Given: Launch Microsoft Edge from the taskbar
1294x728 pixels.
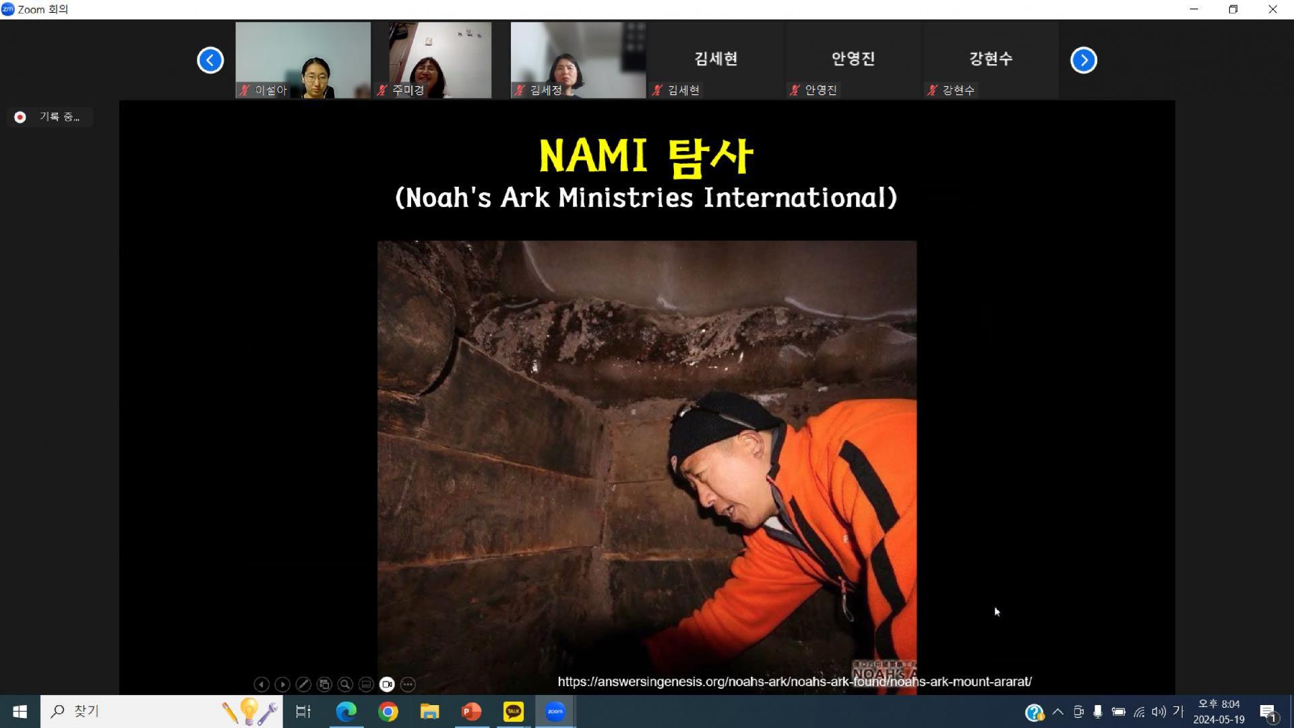Looking at the screenshot, I should (346, 711).
